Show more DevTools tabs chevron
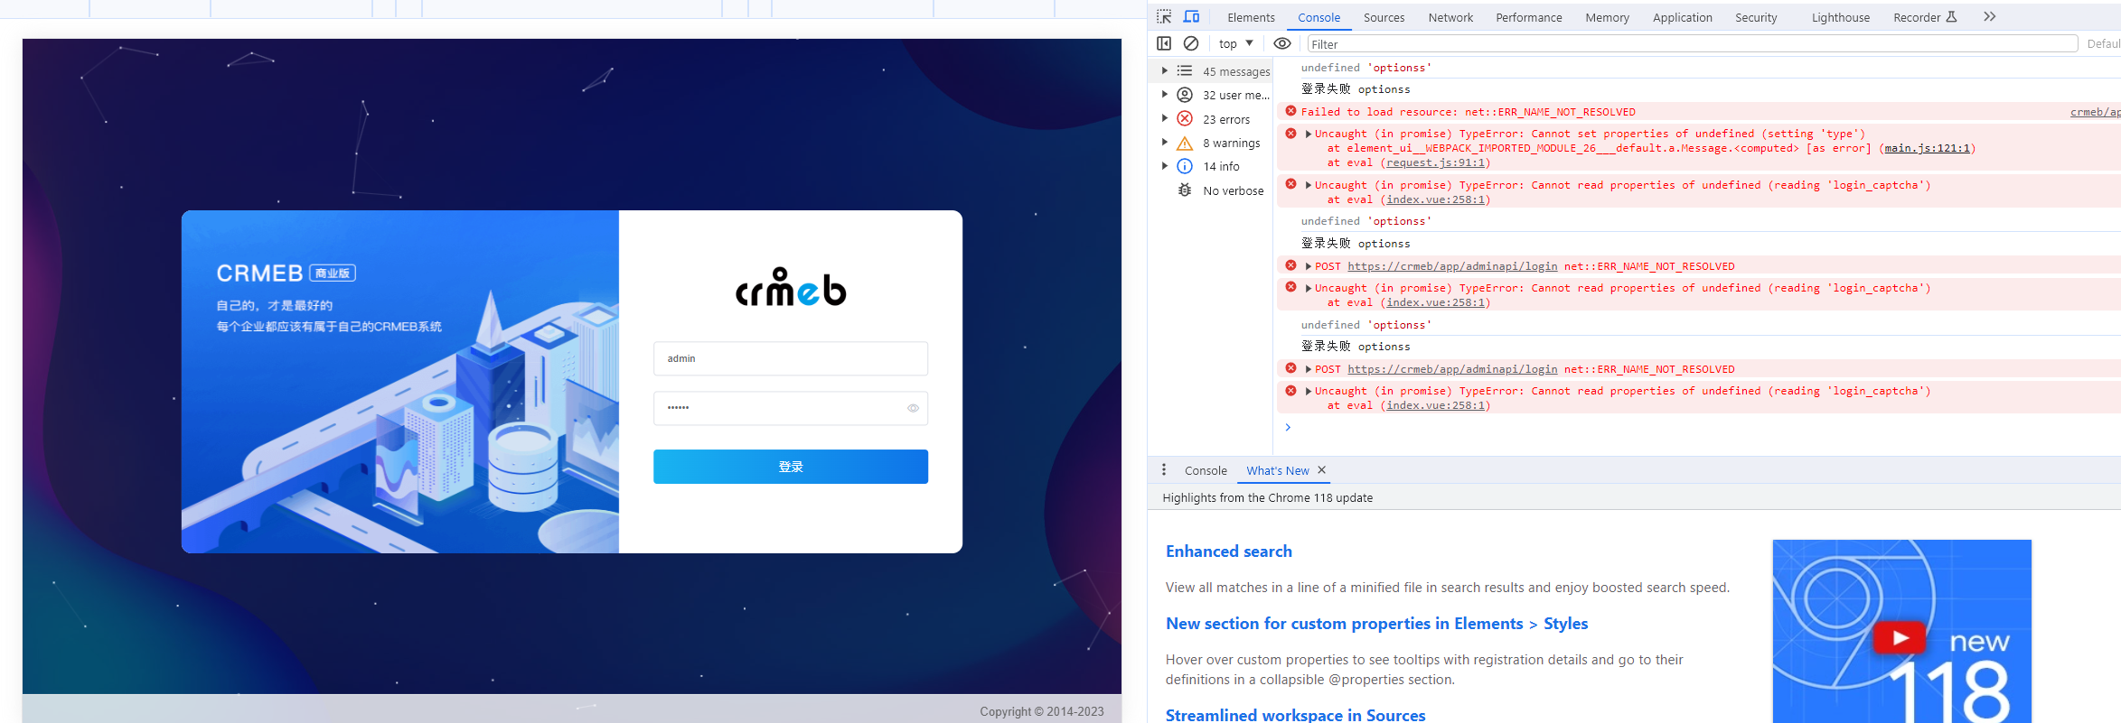The width and height of the screenshot is (2121, 723). click(x=1989, y=17)
